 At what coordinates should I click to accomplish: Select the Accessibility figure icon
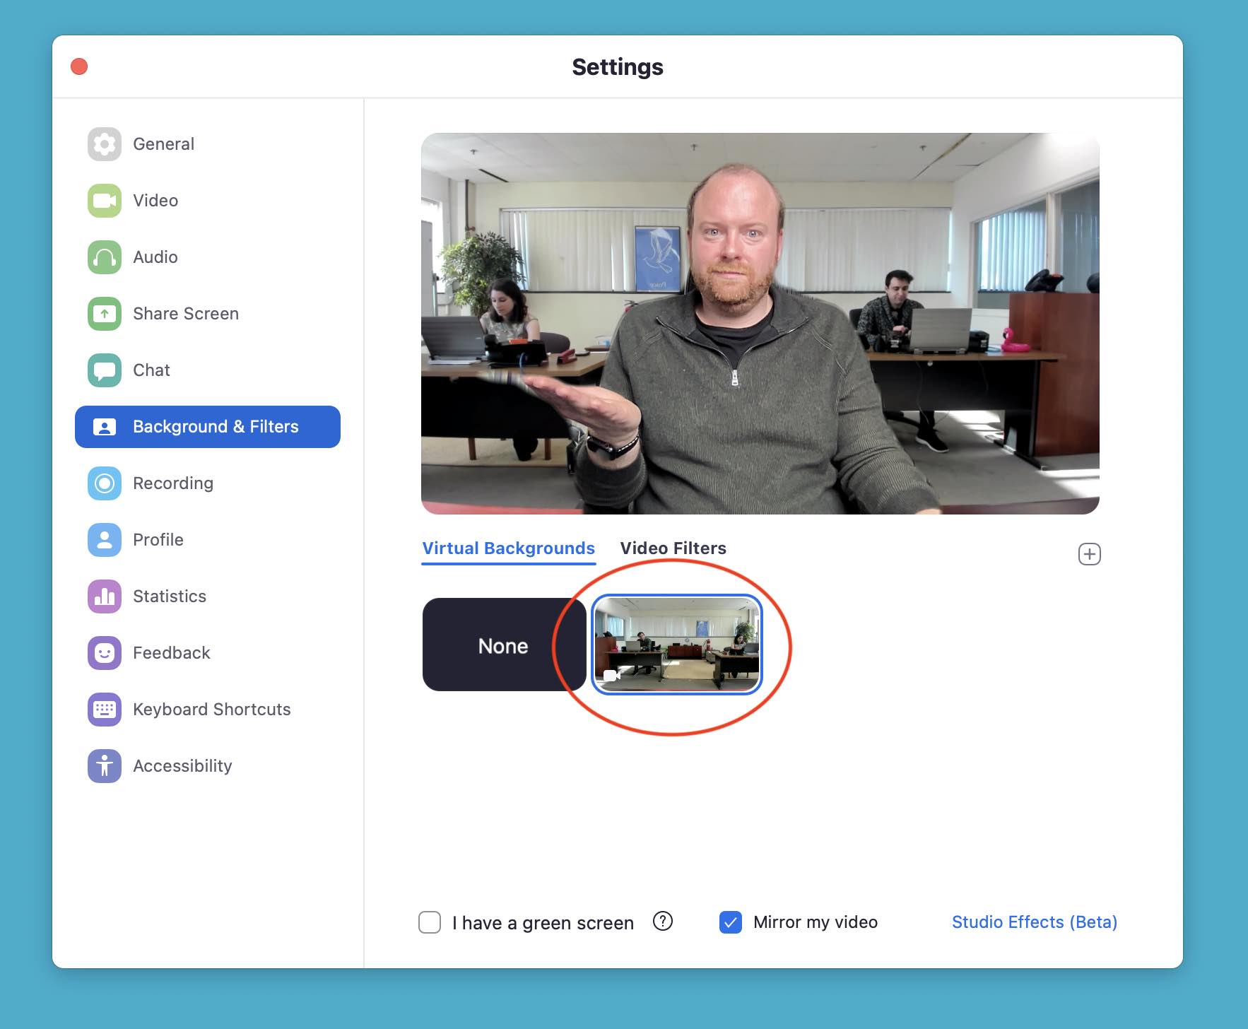(x=105, y=766)
